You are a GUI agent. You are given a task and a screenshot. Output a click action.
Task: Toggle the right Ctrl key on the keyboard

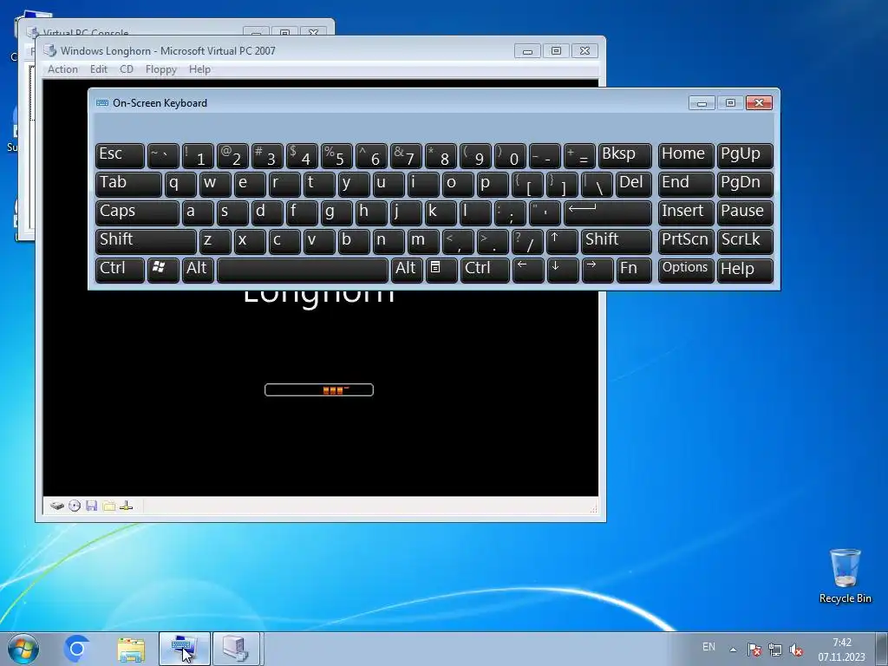(485, 270)
